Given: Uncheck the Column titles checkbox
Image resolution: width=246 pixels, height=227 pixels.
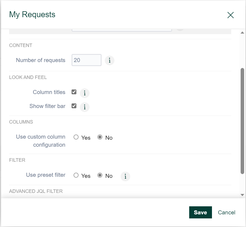Looking at the screenshot, I should coord(74,92).
